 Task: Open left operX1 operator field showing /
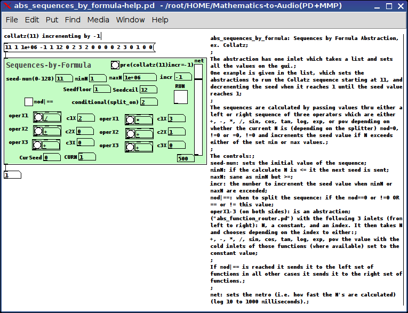tap(52, 118)
